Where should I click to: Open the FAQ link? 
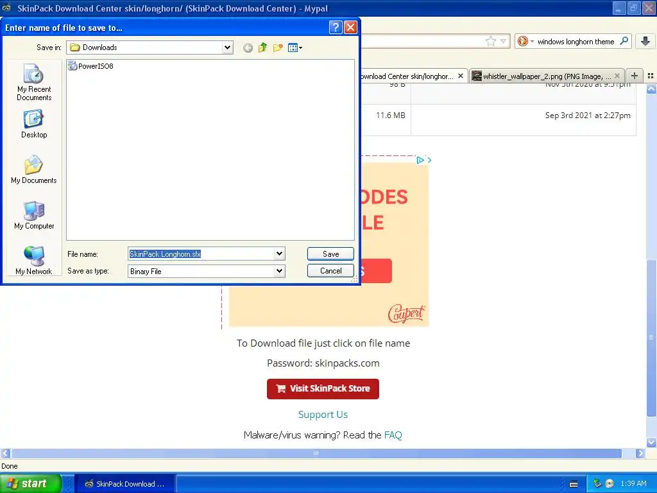[x=393, y=435]
